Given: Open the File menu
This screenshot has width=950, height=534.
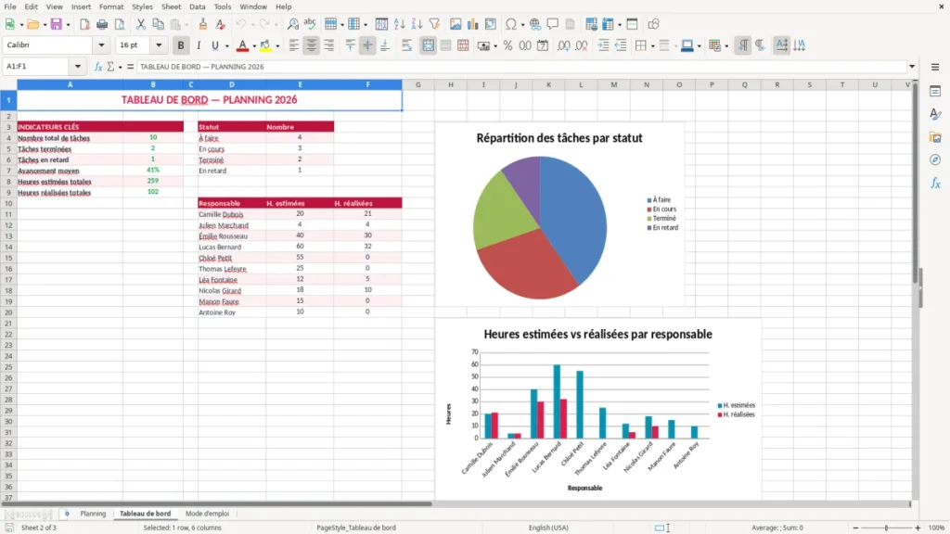Looking at the screenshot, I should pyautogui.click(x=10, y=6).
